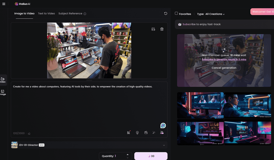Switch to the Text to Video tab

47,13
